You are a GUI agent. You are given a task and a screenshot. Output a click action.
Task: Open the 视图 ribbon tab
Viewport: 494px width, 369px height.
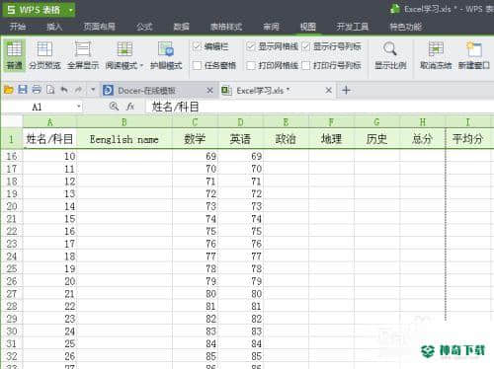(308, 27)
